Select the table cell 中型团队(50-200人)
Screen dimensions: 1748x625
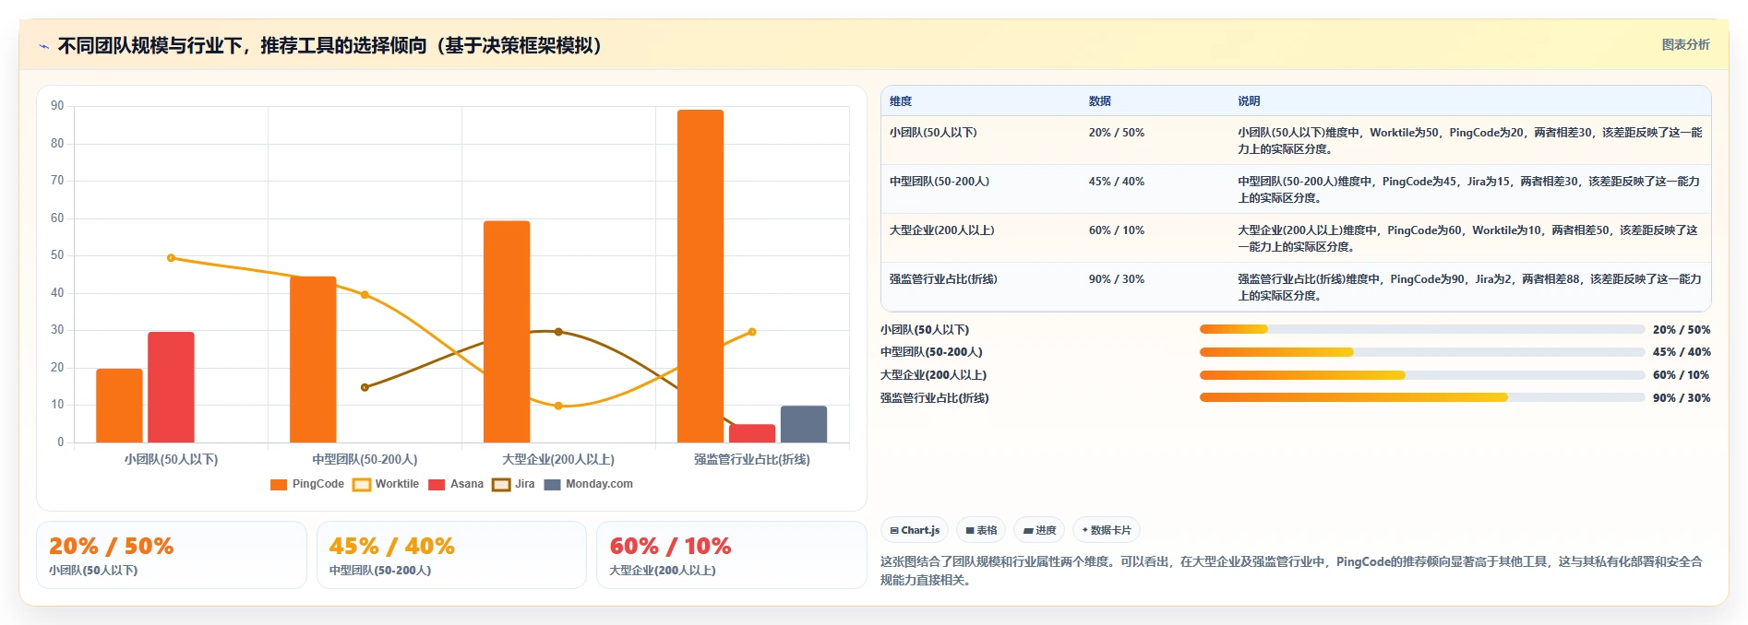940,182
